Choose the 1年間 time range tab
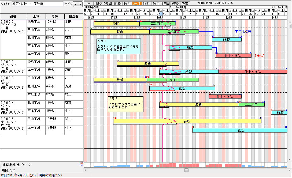The width and height of the screenshot is (292, 178). [165, 4]
